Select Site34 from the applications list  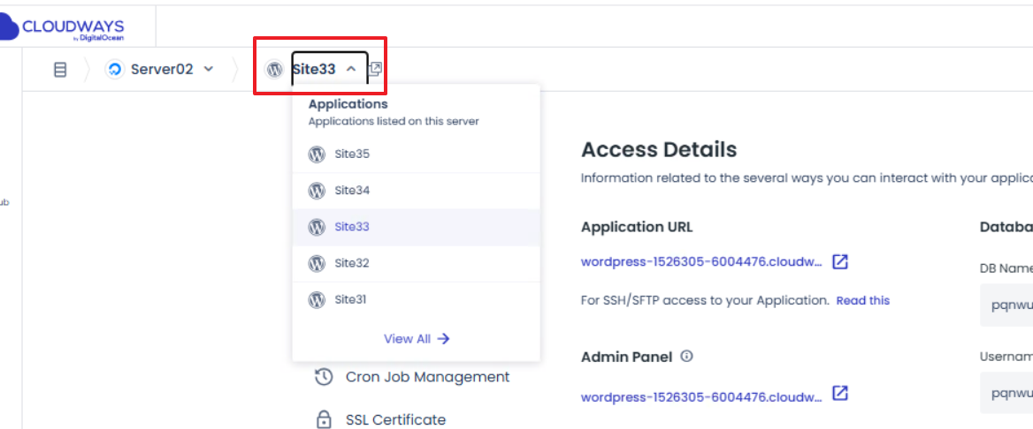click(351, 191)
